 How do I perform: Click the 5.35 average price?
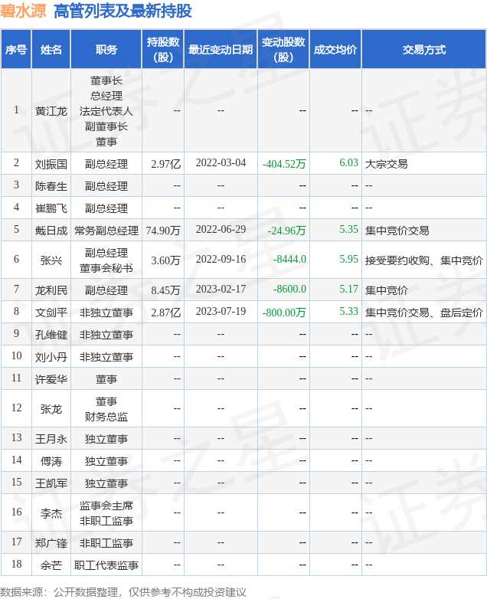(x=348, y=229)
